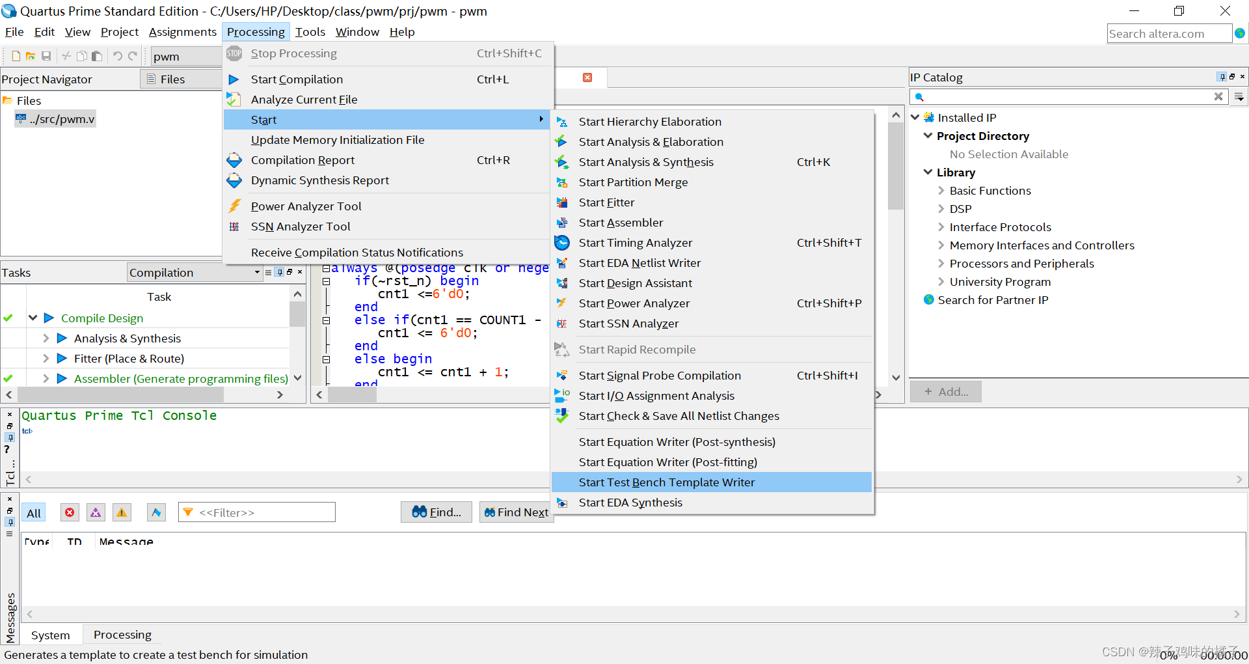Toggle the pin on Tasks panel

click(280, 272)
